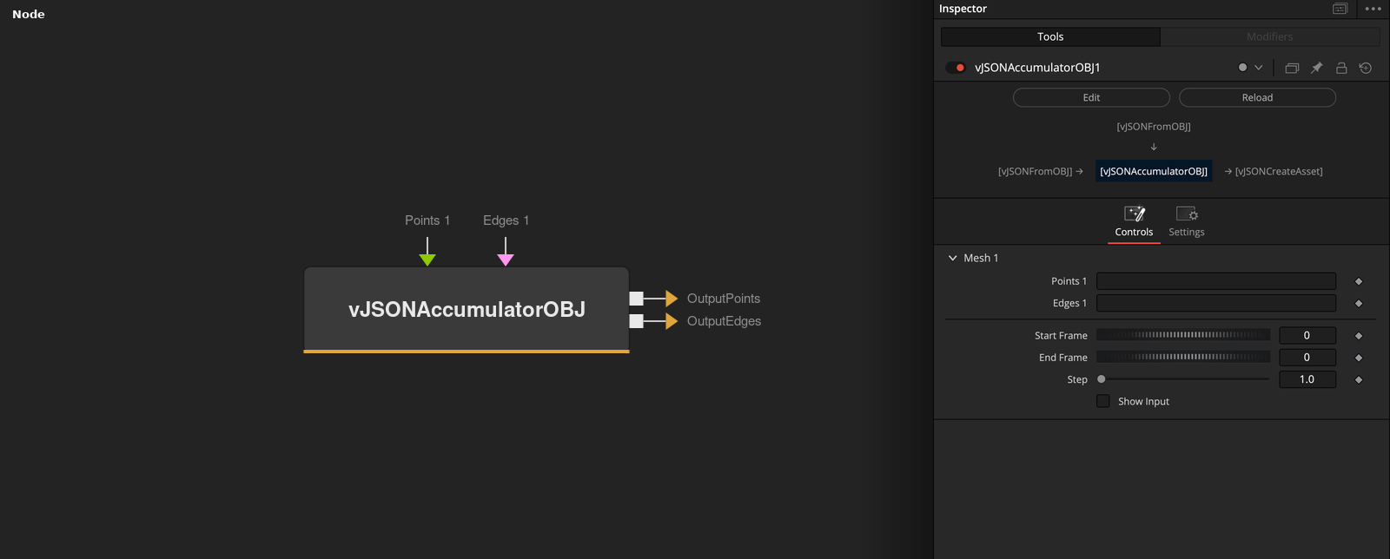
Task: Click the keyframe diamond for Start Frame
Action: [1359, 336]
